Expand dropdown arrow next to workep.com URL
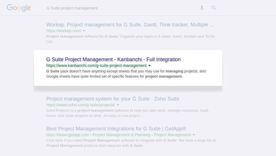This screenshot has width=276, height=156. point(84,31)
